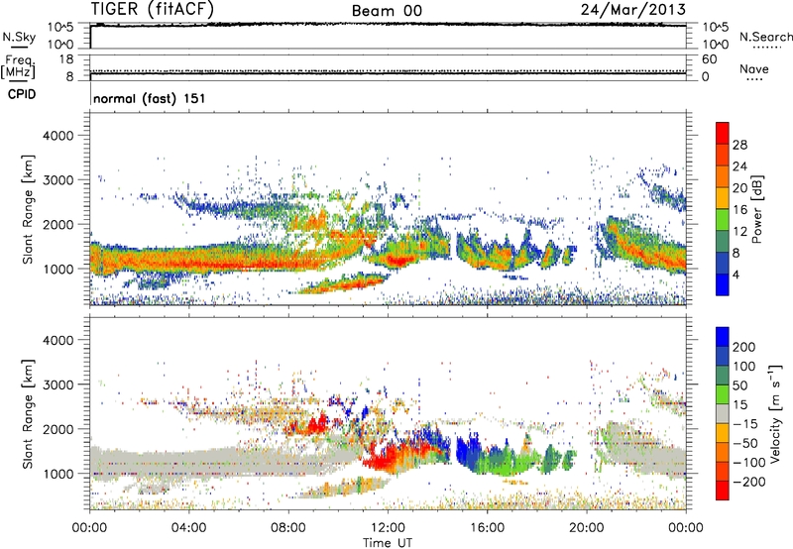The height and width of the screenshot is (549, 793).
Task: Click the "4" label on Power colorbar
Action: click(736, 274)
